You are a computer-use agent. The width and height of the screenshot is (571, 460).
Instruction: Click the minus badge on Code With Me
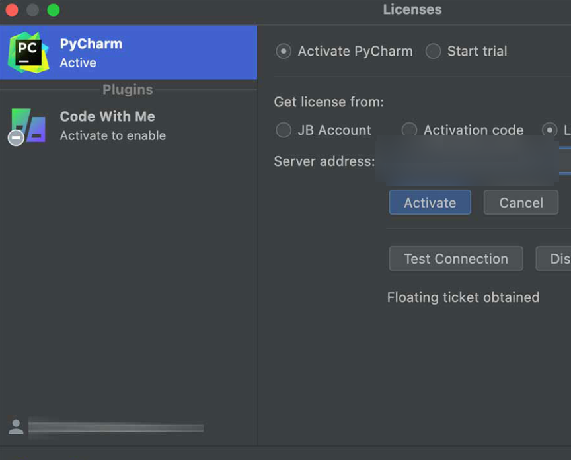coord(17,137)
